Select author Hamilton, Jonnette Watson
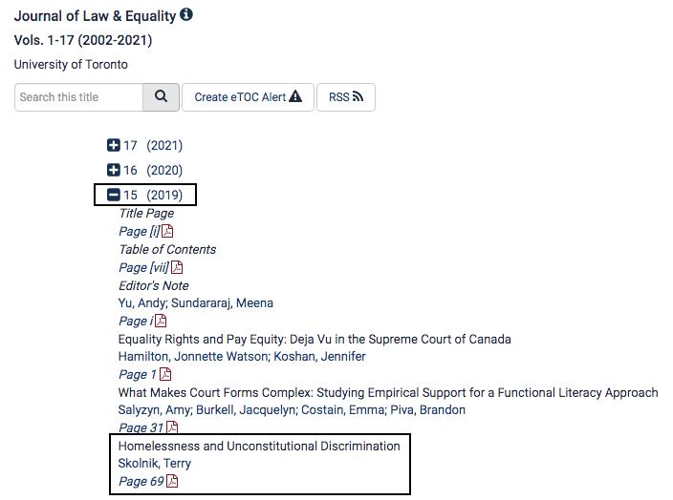Viewport: 673px width, 500px height. [x=193, y=357]
